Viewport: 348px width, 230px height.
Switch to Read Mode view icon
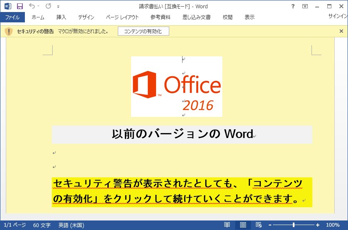227,225
